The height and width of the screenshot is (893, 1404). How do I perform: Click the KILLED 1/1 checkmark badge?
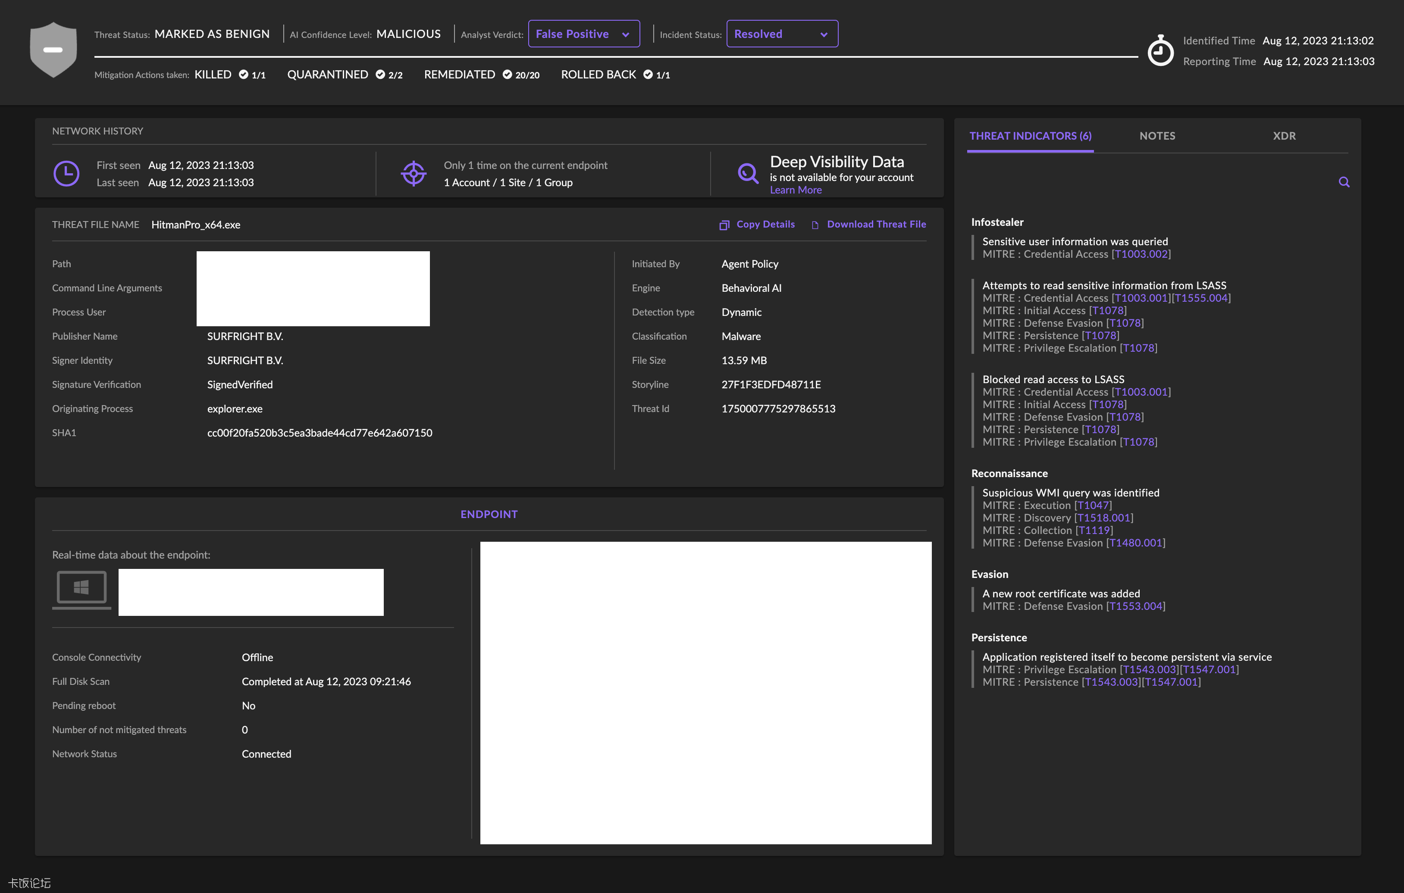click(x=244, y=75)
